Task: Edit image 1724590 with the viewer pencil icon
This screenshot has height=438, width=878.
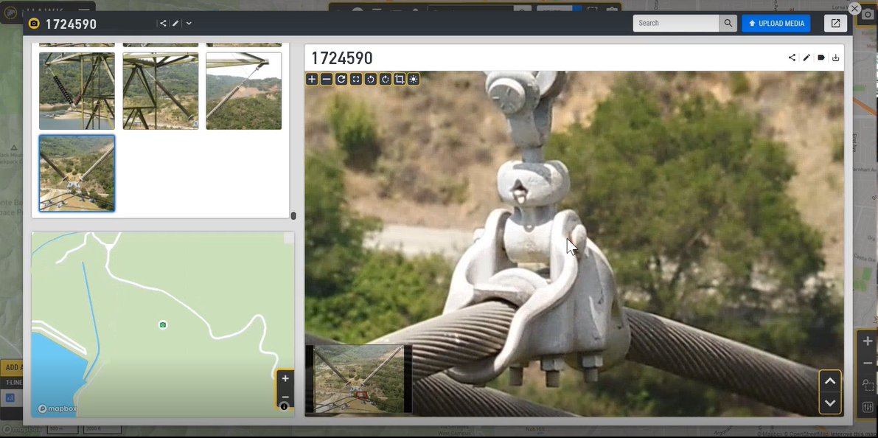Action: (806, 57)
